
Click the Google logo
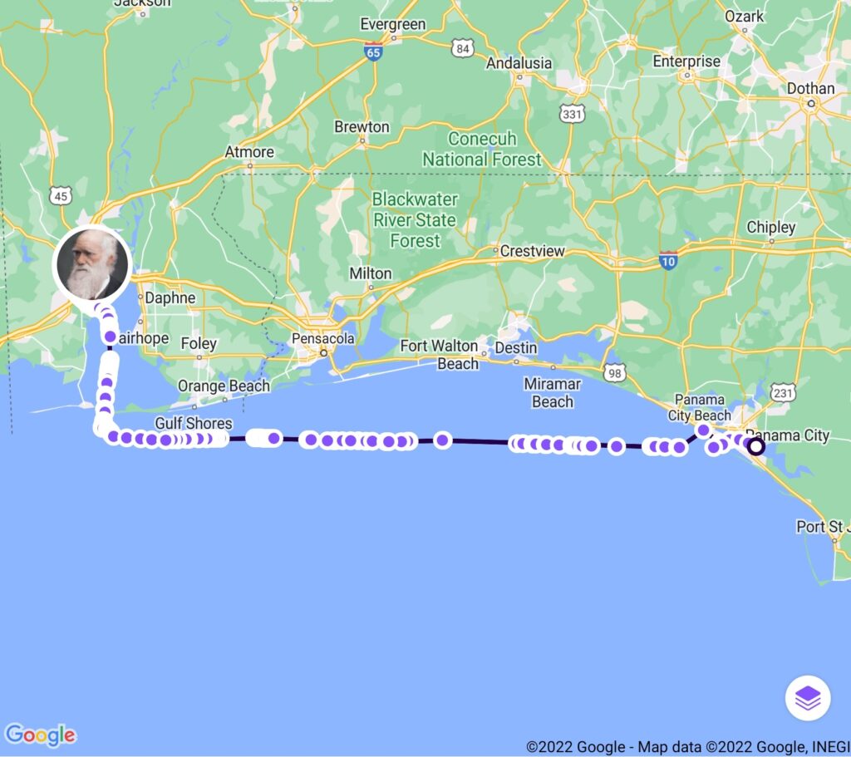pyautogui.click(x=41, y=735)
